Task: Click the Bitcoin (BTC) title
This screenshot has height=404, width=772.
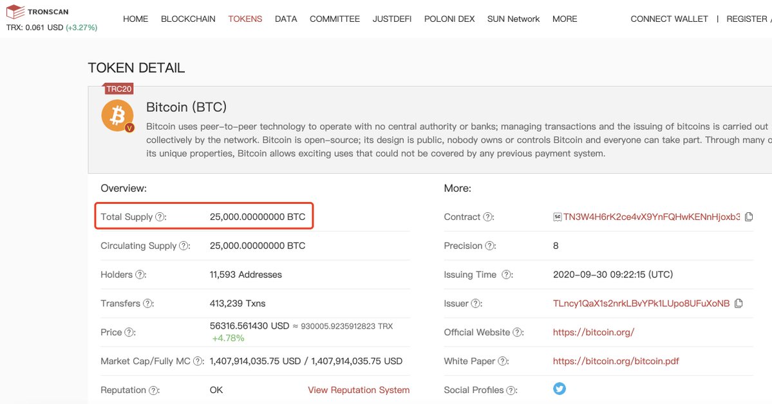Action: coord(186,107)
